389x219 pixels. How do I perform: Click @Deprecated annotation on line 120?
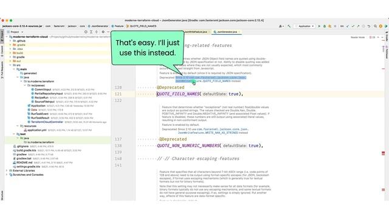tap(170, 88)
